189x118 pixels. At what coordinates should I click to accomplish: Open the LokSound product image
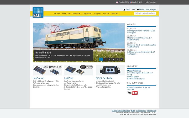(47, 70)
